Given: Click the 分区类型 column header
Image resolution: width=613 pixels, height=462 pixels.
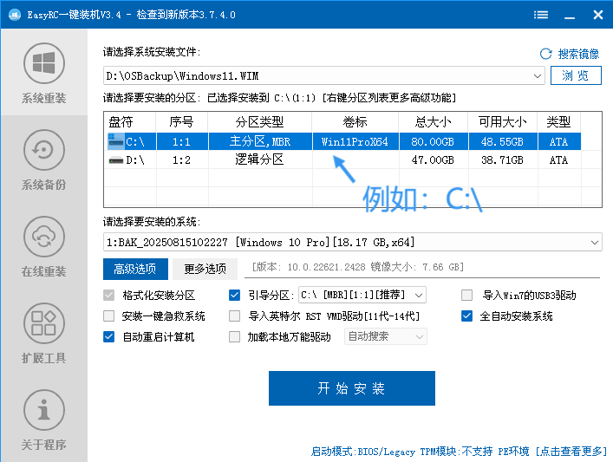Looking at the screenshot, I should [259, 122].
